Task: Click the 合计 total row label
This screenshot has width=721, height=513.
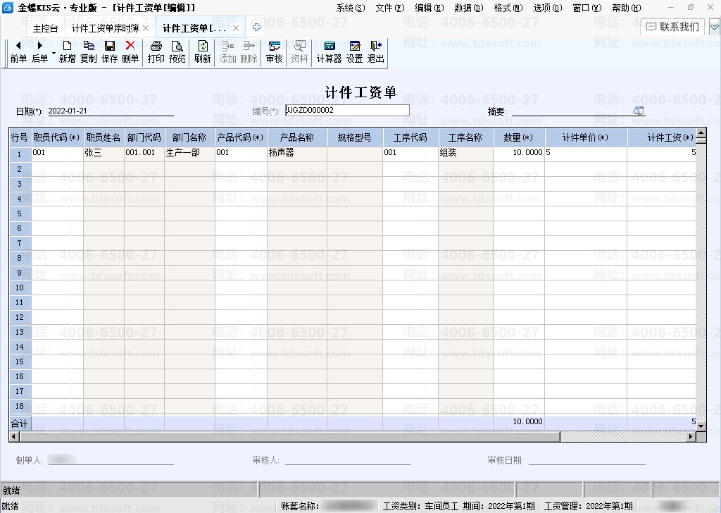Action: [20, 424]
